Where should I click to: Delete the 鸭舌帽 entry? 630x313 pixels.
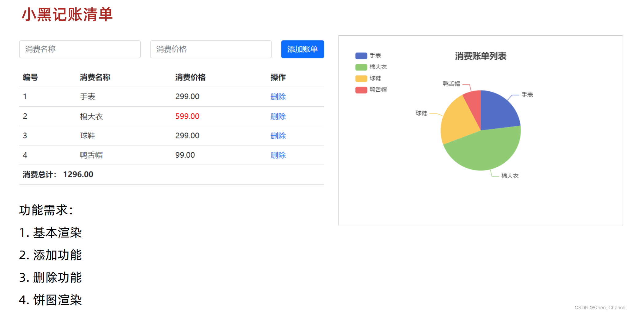coord(278,155)
